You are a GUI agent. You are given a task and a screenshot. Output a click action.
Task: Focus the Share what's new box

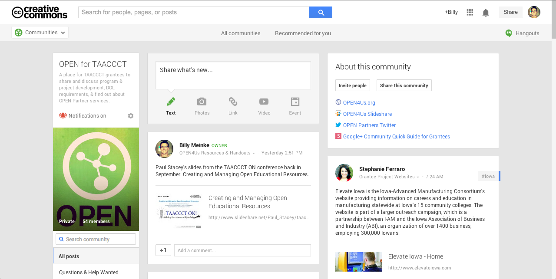(x=233, y=75)
